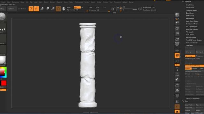Click the Load Tool button
Viewport: 204px width, 114px height.
click(190, 105)
